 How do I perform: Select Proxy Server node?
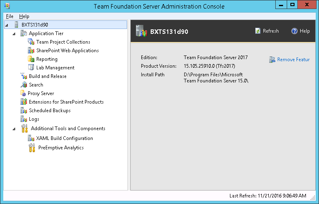41,93
